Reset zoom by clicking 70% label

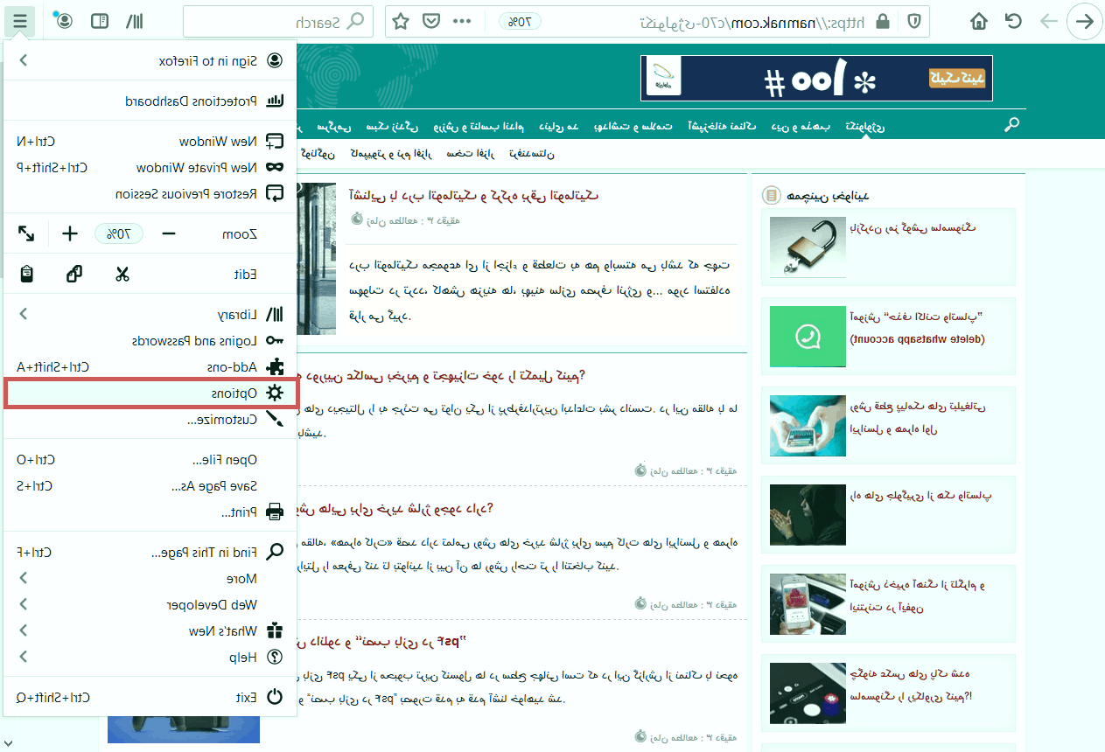coord(119,233)
